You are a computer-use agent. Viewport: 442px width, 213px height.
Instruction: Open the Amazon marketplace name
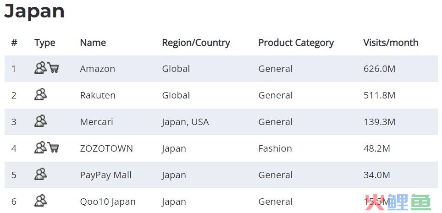click(x=98, y=69)
